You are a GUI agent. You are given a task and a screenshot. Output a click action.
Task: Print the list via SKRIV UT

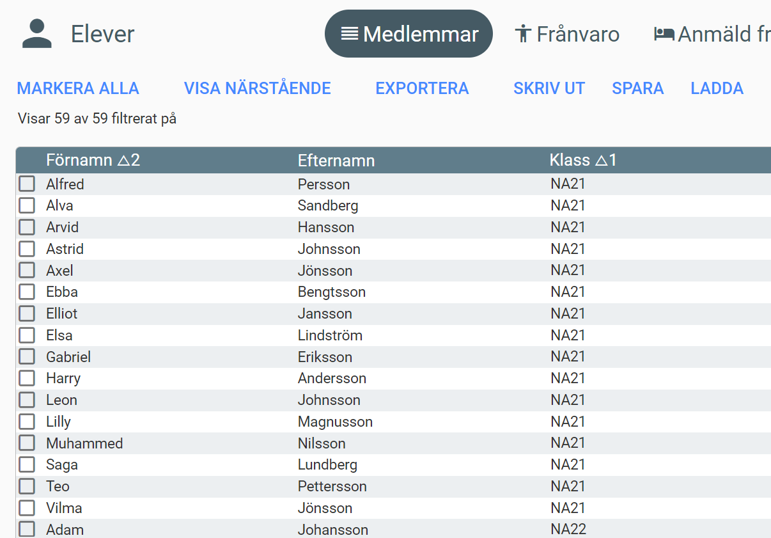click(x=549, y=88)
